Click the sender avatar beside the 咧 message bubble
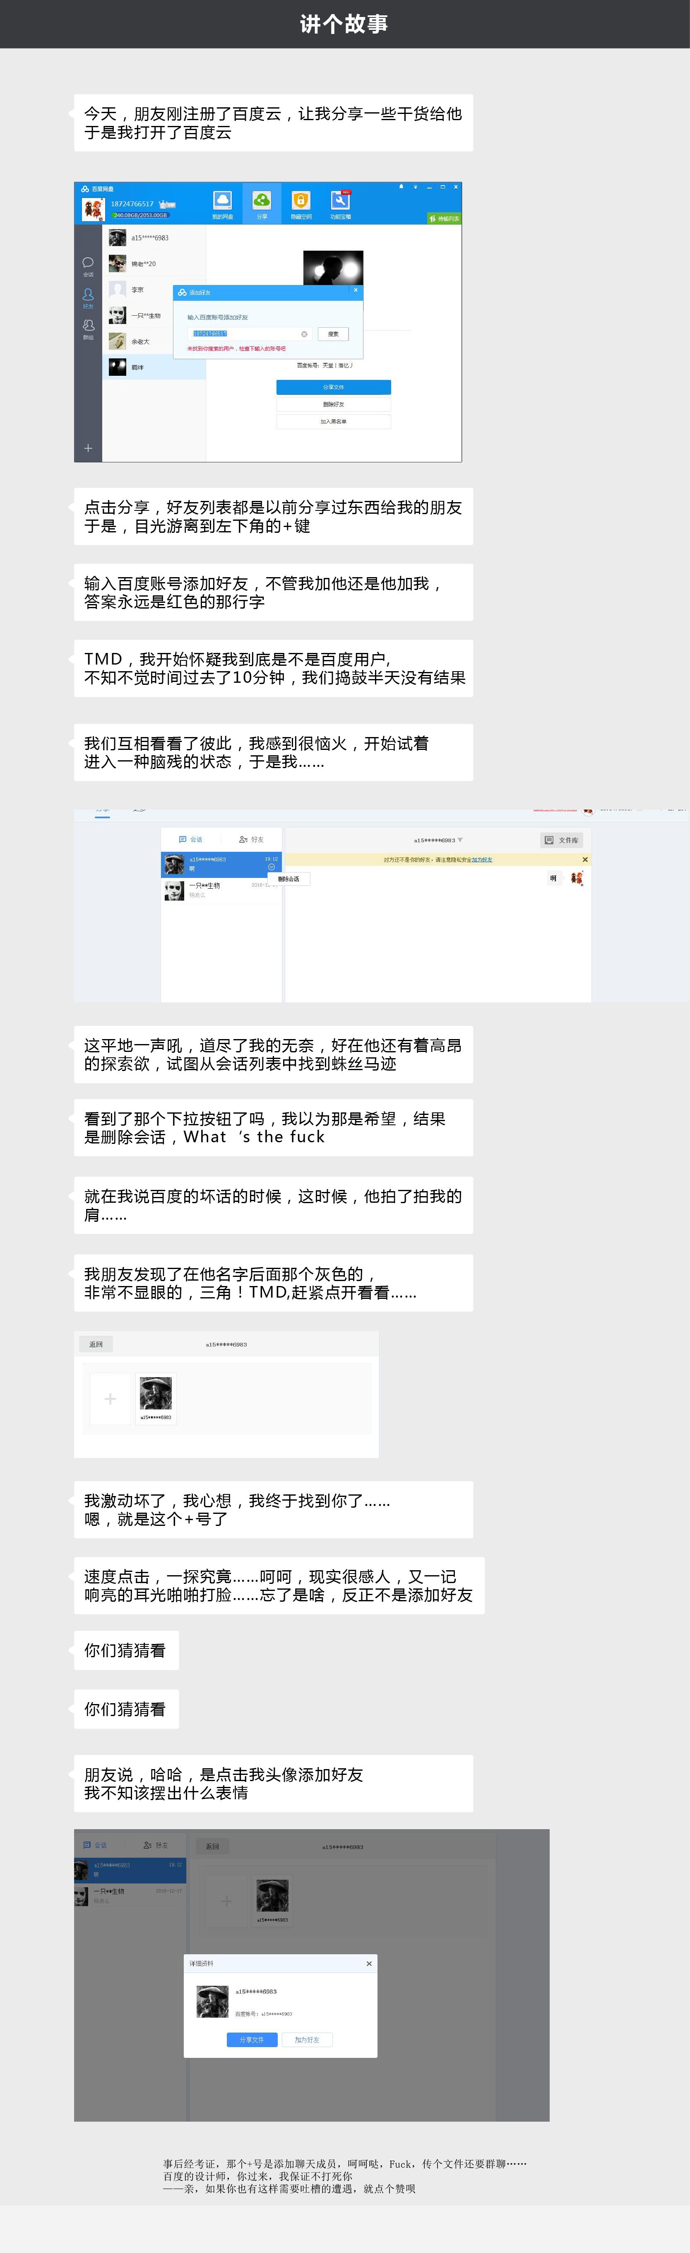Screen dimensions: 690x2253 (577, 878)
